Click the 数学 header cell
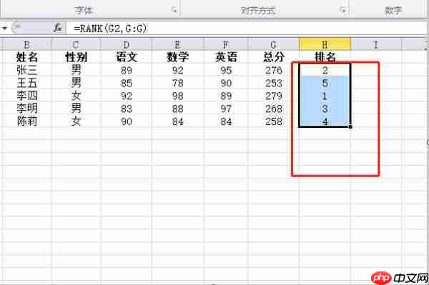The width and height of the screenshot is (429, 285). [177, 57]
